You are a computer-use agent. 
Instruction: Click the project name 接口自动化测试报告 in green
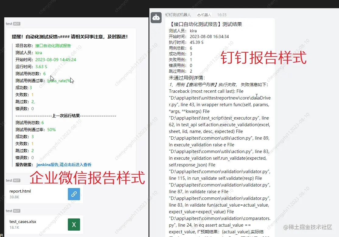pyautogui.click(x=53, y=46)
